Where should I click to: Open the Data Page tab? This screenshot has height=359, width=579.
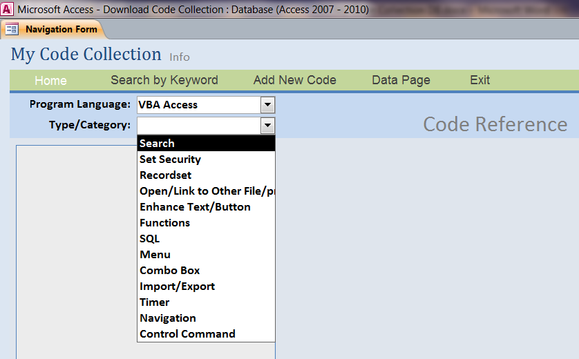[x=401, y=80]
